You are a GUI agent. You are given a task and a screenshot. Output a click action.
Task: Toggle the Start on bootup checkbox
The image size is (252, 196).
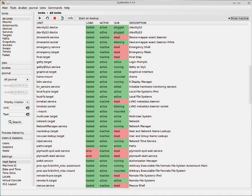coord(77,18)
